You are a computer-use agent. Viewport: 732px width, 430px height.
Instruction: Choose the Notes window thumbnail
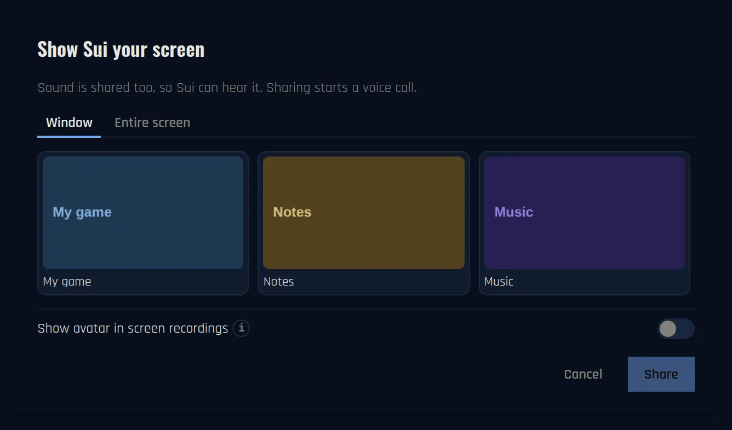click(x=364, y=213)
